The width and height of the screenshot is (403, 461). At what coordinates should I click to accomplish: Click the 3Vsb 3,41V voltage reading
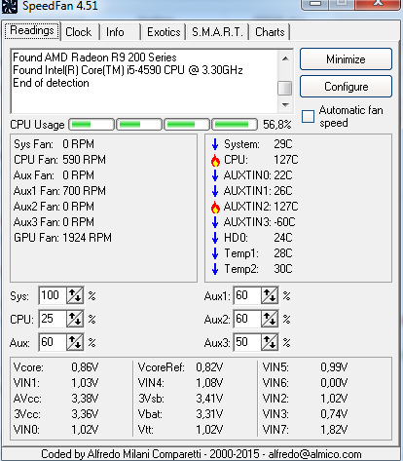click(180, 399)
